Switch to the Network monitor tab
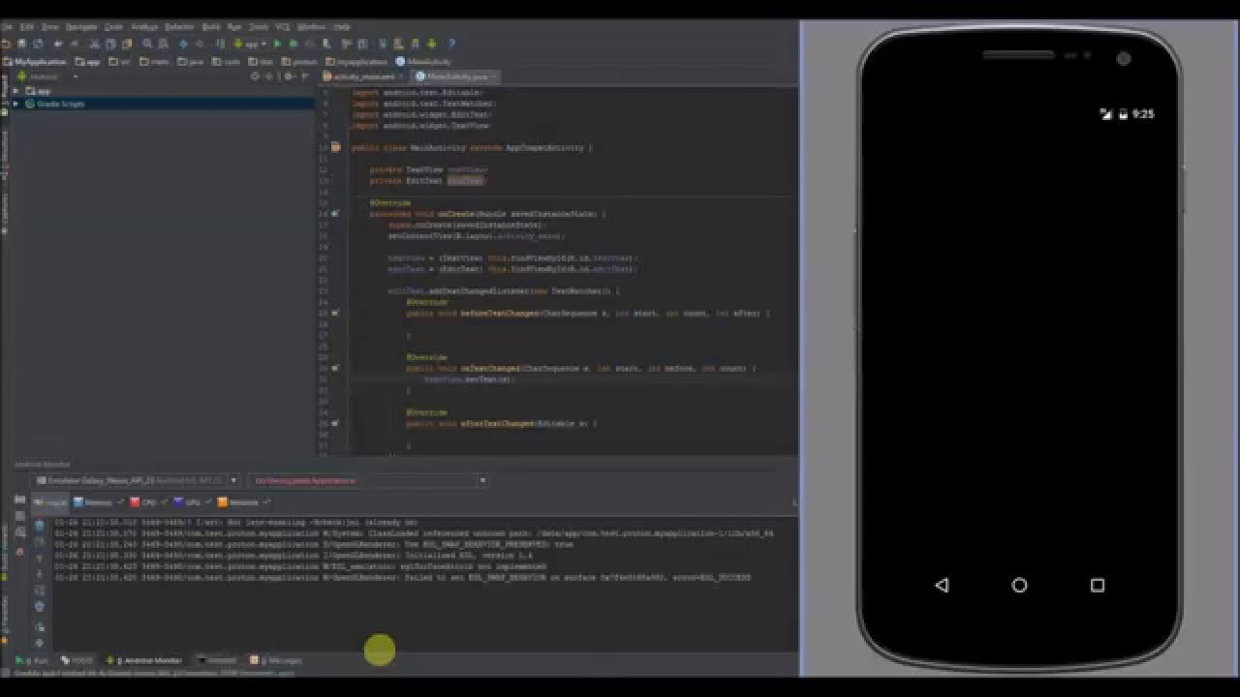1240x697 pixels. click(243, 502)
